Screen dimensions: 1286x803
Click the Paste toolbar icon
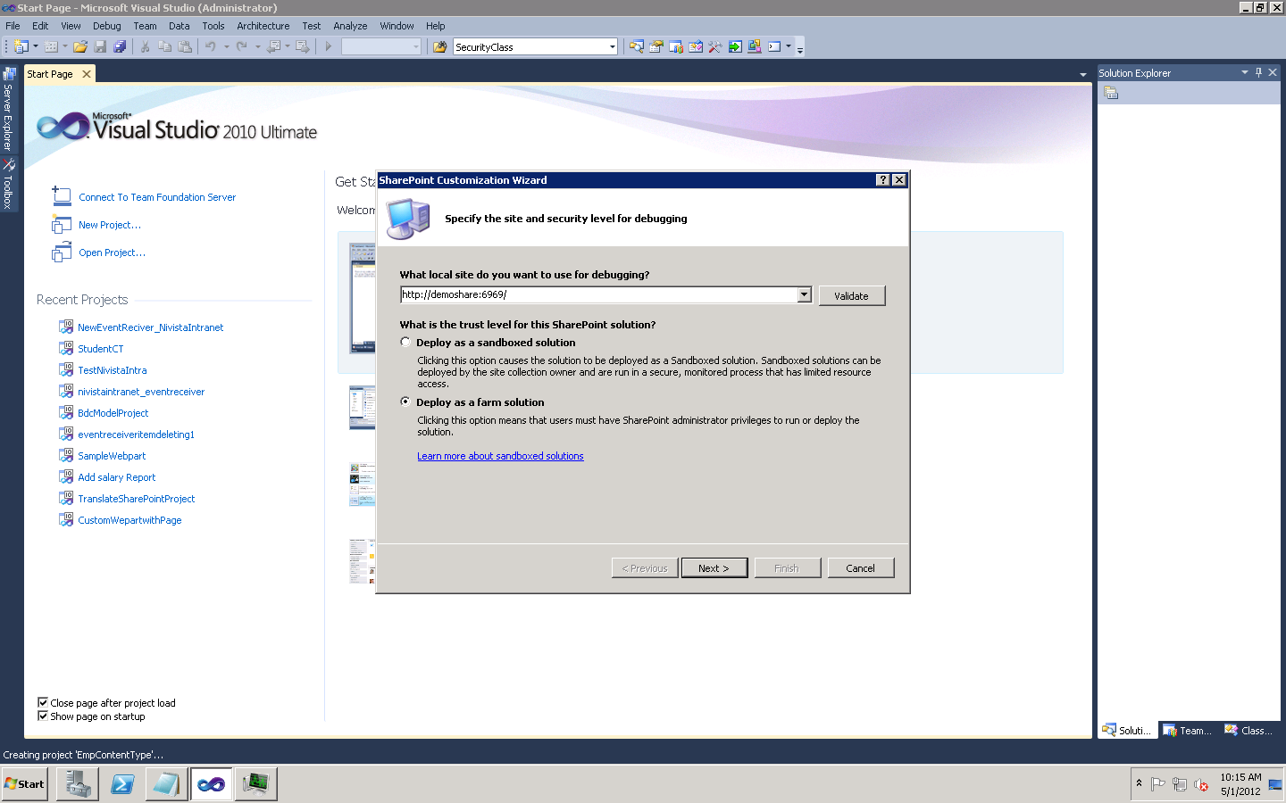(x=185, y=46)
